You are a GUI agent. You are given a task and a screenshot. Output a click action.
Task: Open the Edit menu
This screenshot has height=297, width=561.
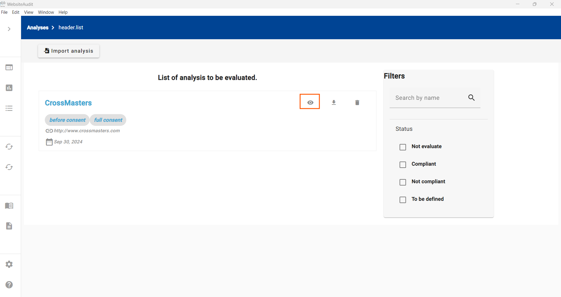(16, 12)
